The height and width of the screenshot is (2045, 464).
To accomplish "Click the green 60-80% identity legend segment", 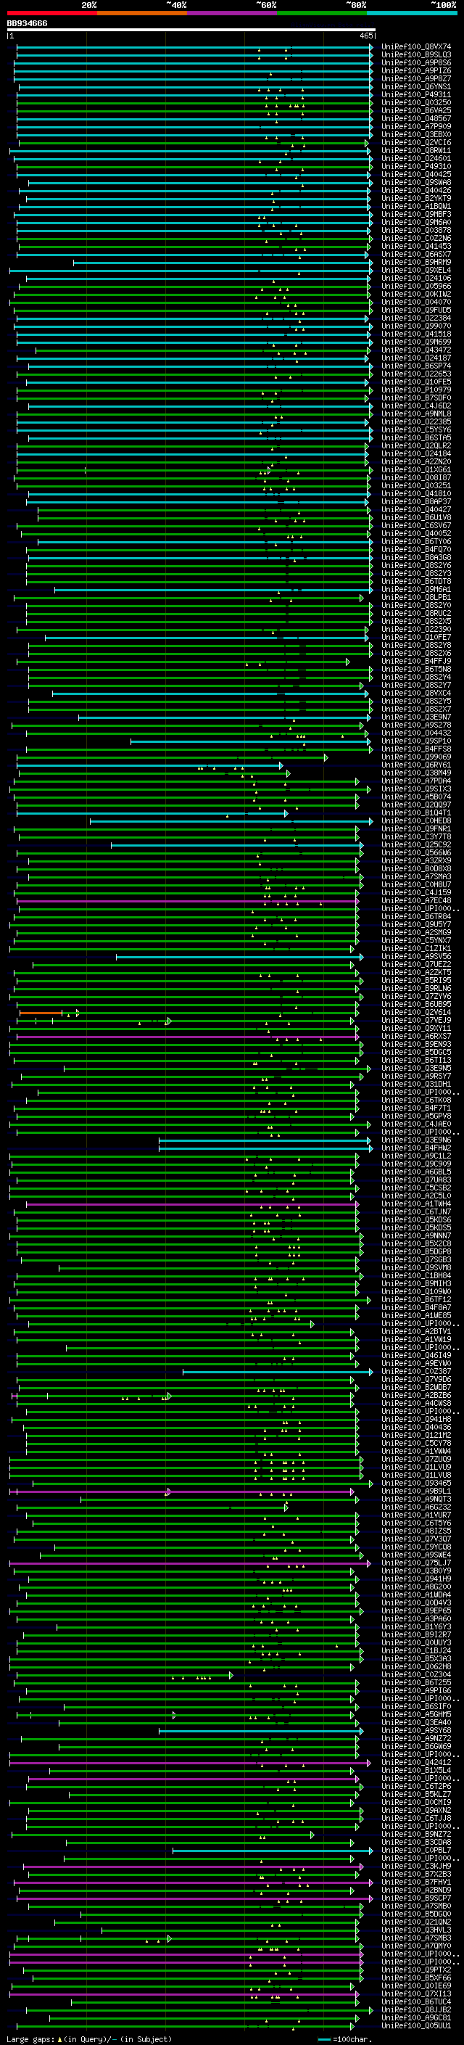I will pos(322,14).
